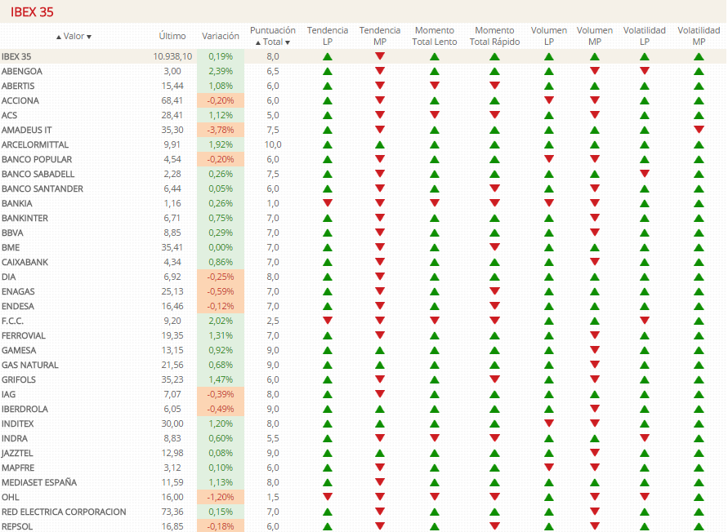Image resolution: width=728 pixels, height=532 pixels.
Task: Click AMADEUS IT's -3,78% variation cell
Action: coord(221,130)
